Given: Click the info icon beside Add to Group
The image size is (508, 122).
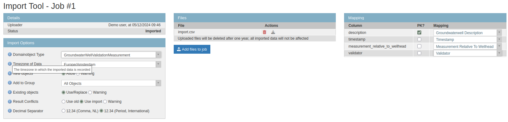Looking at the screenshot, I should (10, 83).
